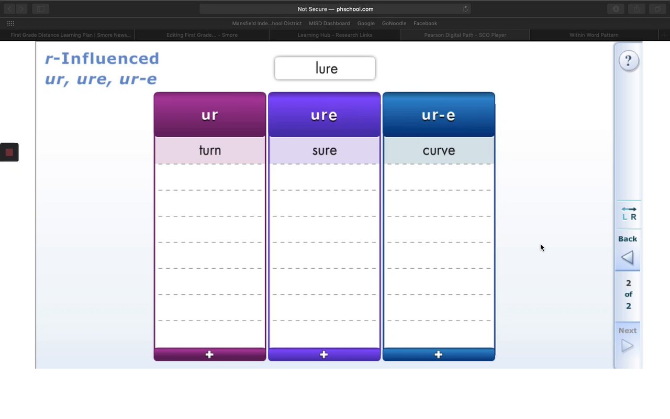Switch to Pearson Digital Path SCO Player tab
The height and width of the screenshot is (419, 670).
(x=465, y=35)
